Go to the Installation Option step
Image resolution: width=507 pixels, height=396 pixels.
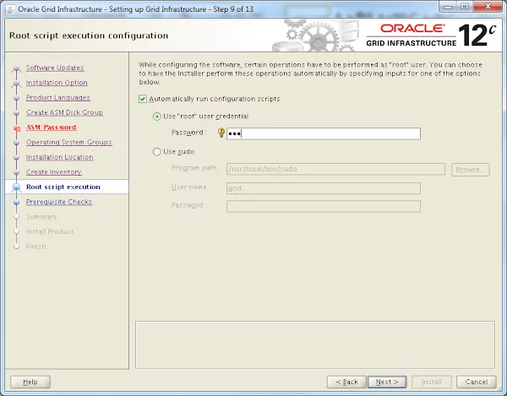[x=57, y=83]
